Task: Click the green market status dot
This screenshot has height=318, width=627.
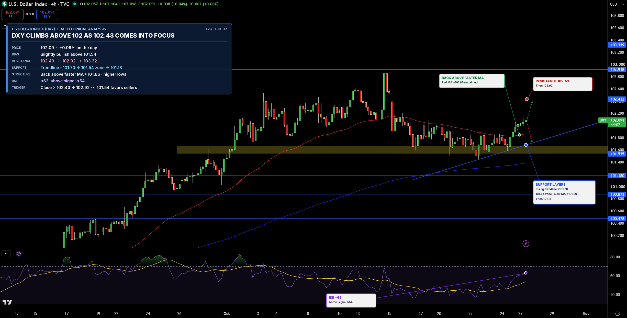Action: (75, 4)
